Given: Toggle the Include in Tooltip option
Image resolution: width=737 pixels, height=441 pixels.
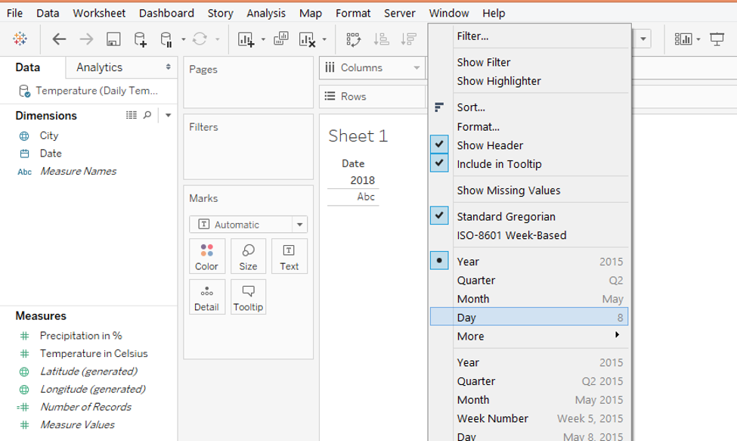Looking at the screenshot, I should click(x=499, y=164).
